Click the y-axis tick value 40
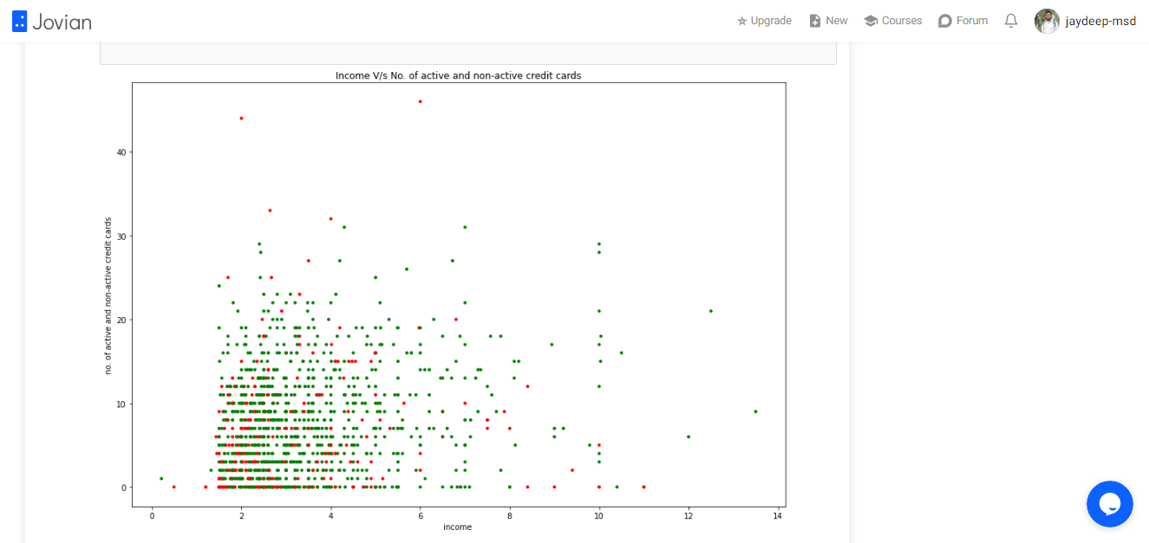 pos(122,152)
